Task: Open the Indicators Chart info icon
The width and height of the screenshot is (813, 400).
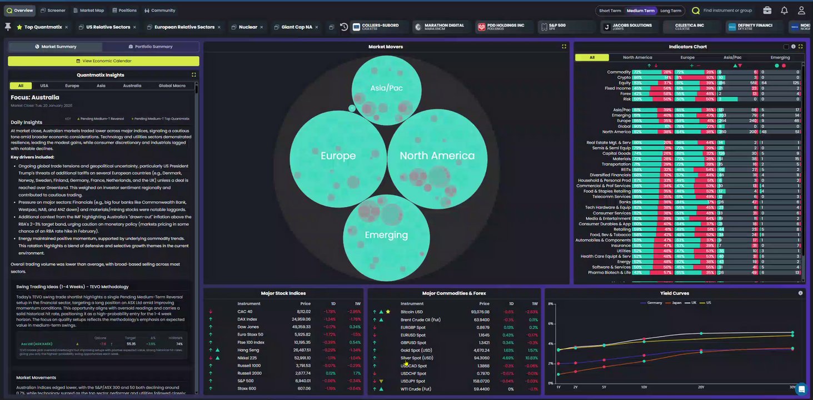Action: (x=794, y=47)
